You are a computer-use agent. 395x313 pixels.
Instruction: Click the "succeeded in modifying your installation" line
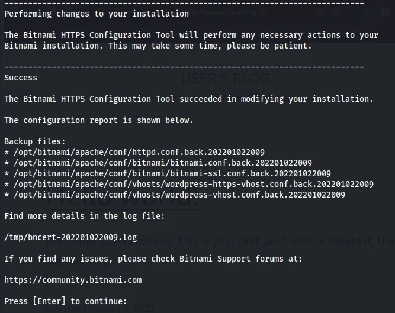(188, 99)
